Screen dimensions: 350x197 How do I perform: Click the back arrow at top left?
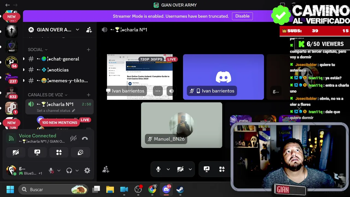click(x=7, y=5)
